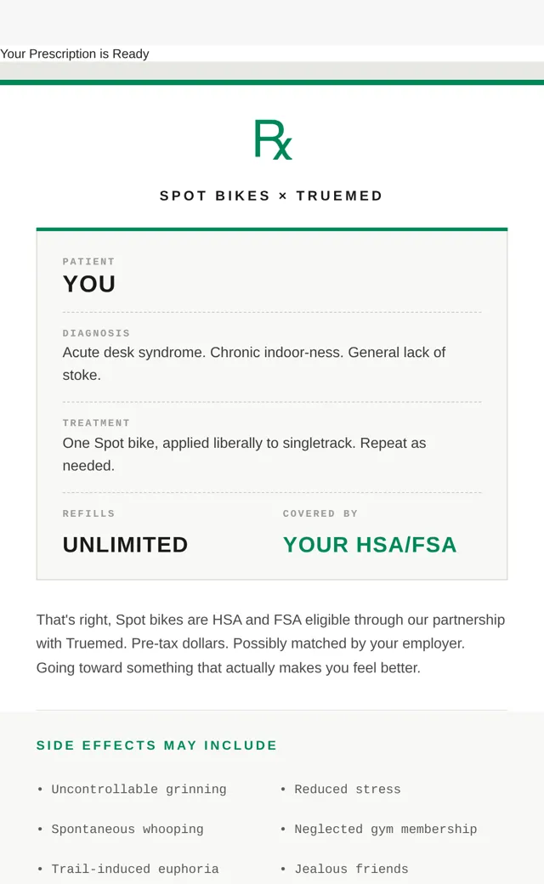Viewport: 544px width, 884px height.
Task: Click the 'Acute desk syndrome' diagnosis text
Action: click(x=253, y=364)
